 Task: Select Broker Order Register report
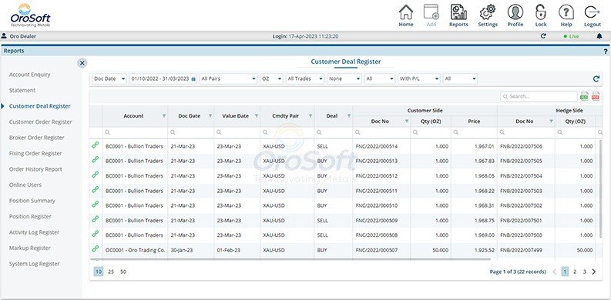pyautogui.click(x=37, y=138)
